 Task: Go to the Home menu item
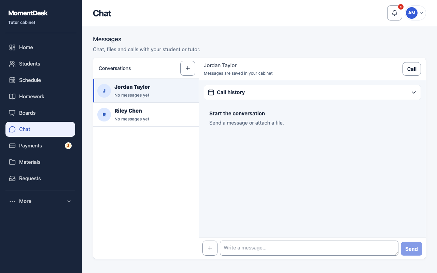coord(40,47)
